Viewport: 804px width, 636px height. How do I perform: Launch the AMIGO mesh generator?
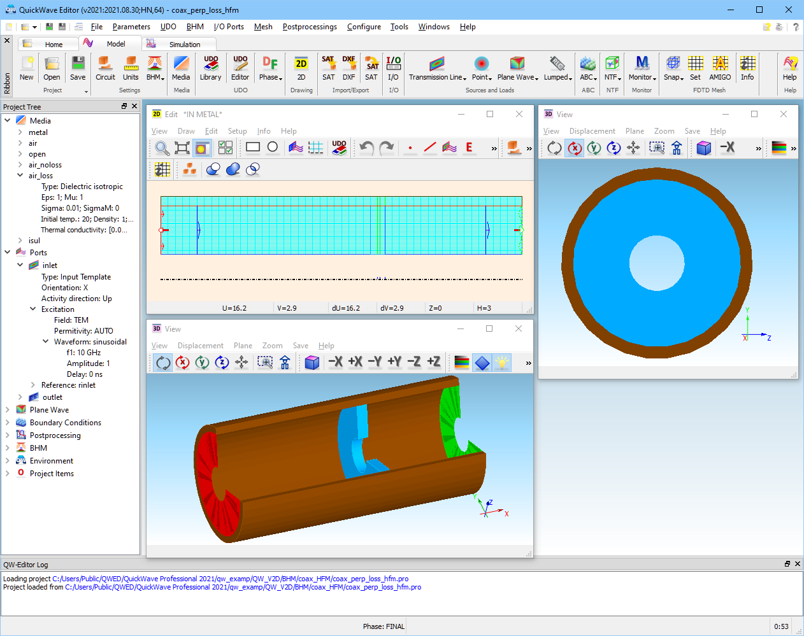tap(720, 68)
